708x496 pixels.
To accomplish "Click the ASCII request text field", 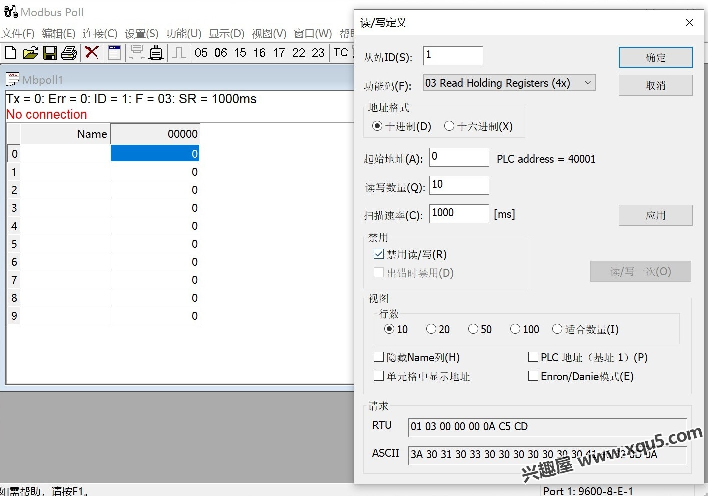I will [x=548, y=455].
